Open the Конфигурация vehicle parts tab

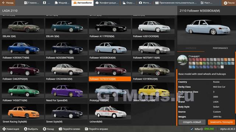coord(107,3)
